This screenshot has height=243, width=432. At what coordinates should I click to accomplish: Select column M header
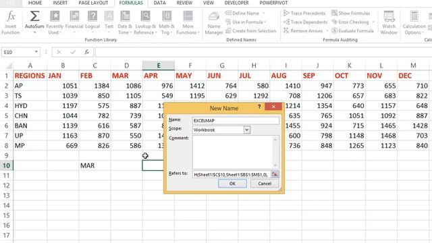click(x=413, y=65)
